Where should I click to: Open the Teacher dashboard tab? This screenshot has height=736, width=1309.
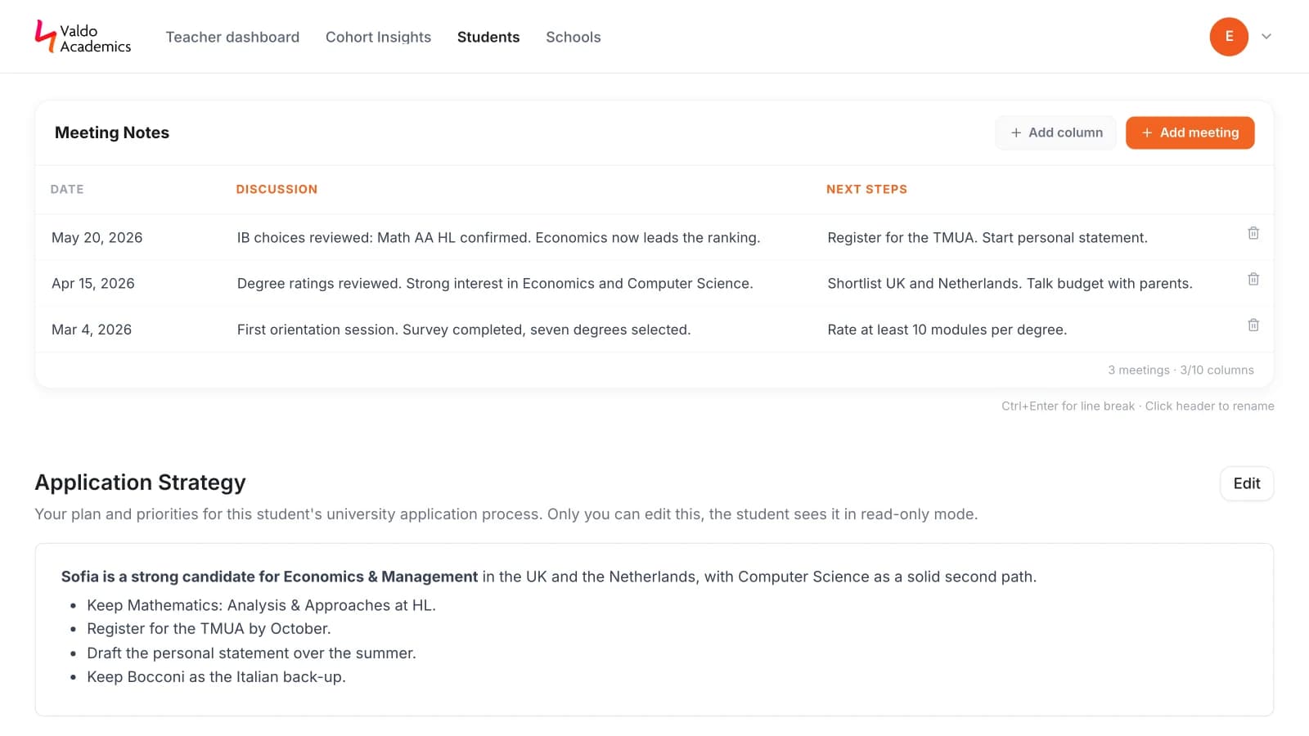232,37
